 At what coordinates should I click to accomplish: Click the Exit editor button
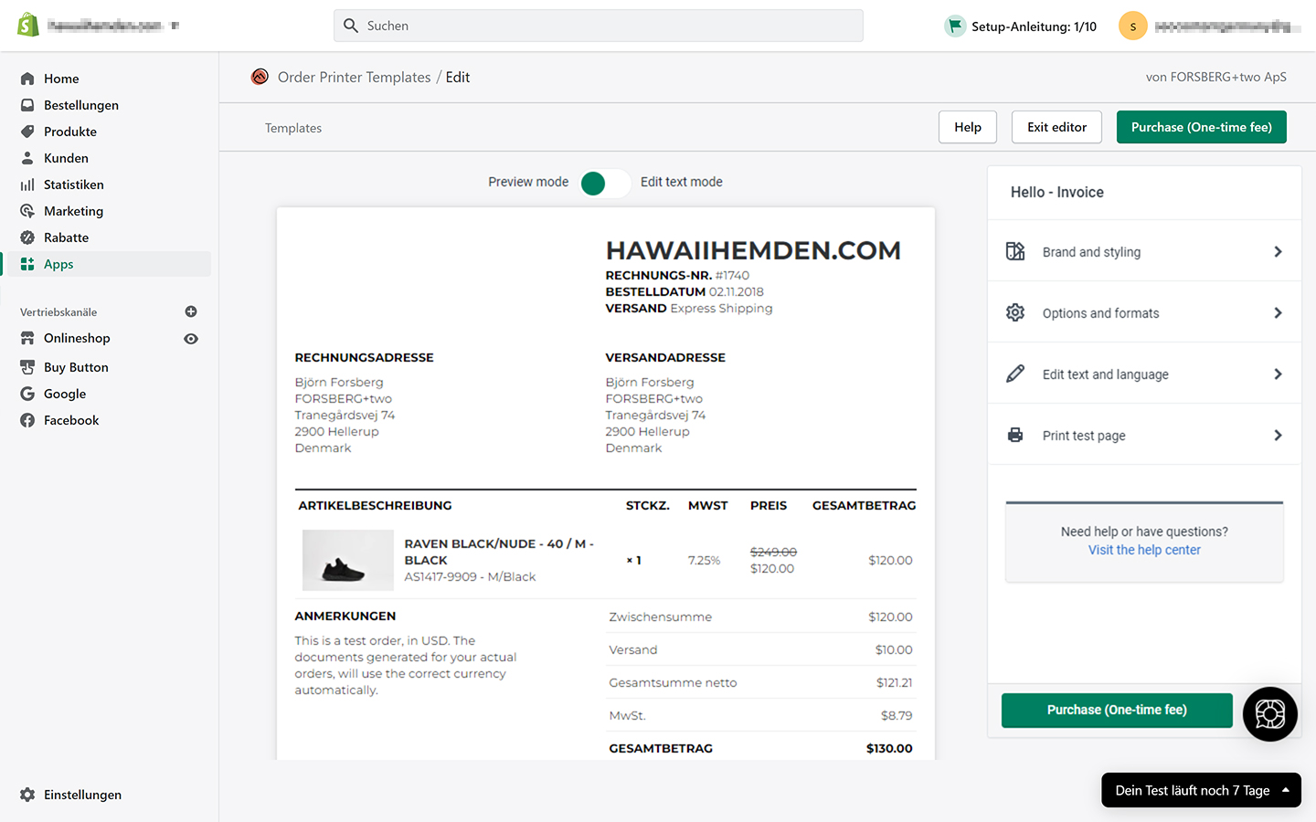click(x=1056, y=127)
